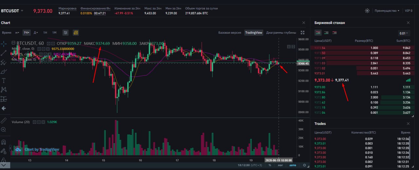Click the 18:12:38 (UTC+3) timezone
Screen dimensions: 419x170
pos(250,165)
